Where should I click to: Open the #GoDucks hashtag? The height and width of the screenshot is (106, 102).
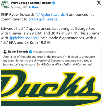pyautogui.click(x=48, y=64)
